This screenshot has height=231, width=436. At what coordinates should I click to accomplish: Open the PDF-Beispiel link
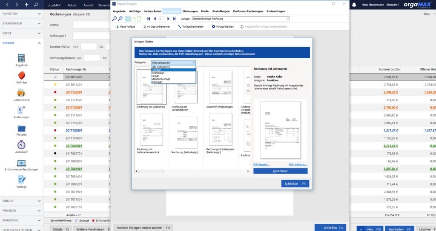click(261, 165)
